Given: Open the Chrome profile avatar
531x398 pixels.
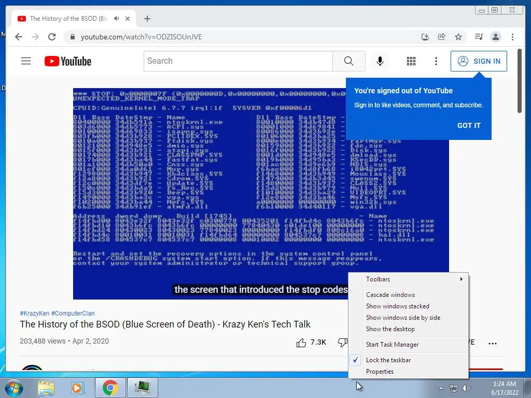Looking at the screenshot, I should [x=495, y=37].
